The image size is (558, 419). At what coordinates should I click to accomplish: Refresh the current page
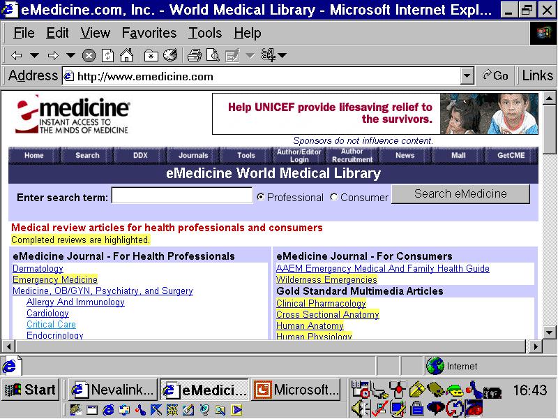click(107, 56)
